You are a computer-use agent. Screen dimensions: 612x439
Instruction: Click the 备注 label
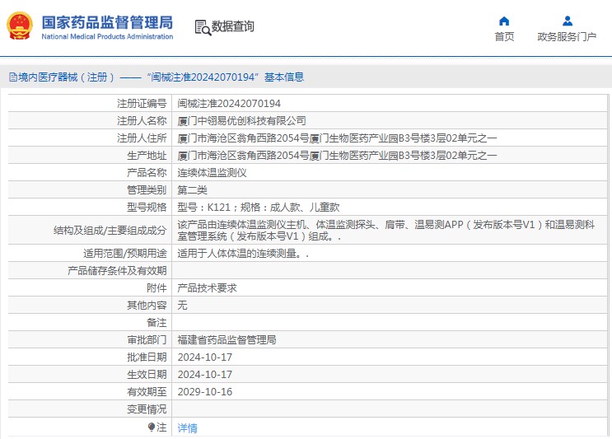coord(157,323)
